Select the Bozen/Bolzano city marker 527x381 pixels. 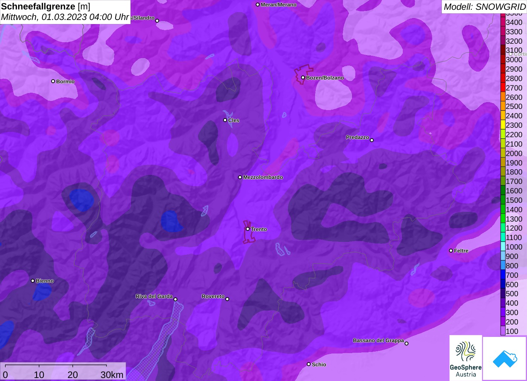tap(303, 78)
